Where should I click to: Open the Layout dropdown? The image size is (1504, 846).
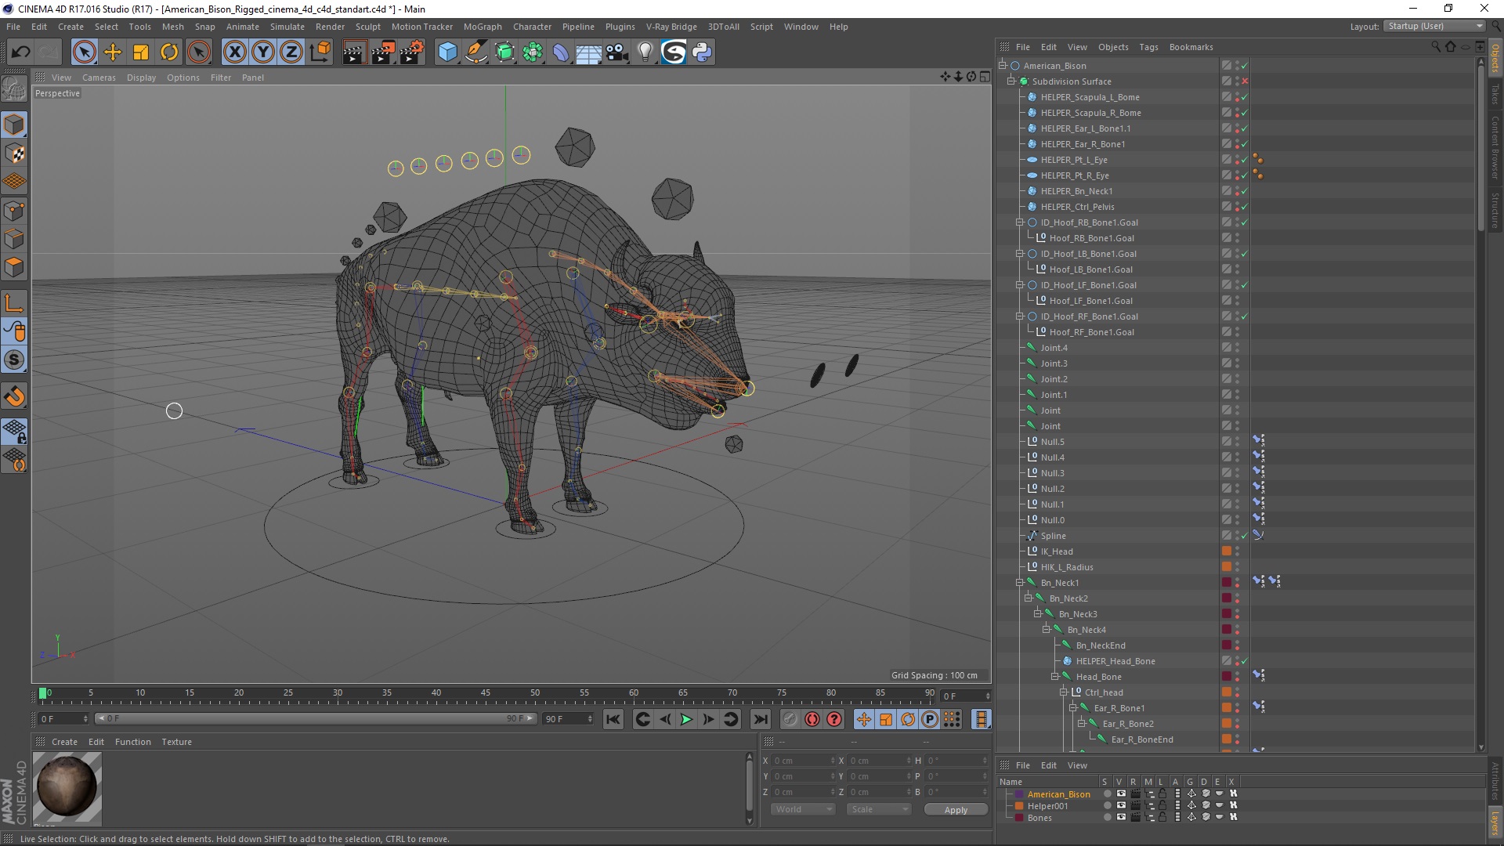(1433, 26)
